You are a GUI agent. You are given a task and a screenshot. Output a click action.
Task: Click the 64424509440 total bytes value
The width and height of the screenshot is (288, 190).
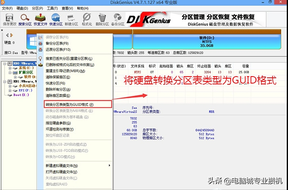coord(205,130)
